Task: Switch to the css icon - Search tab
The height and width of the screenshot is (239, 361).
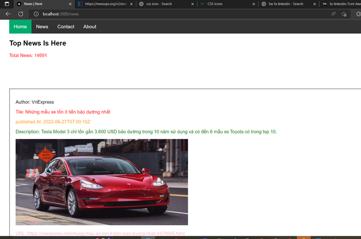Action: 167,4
